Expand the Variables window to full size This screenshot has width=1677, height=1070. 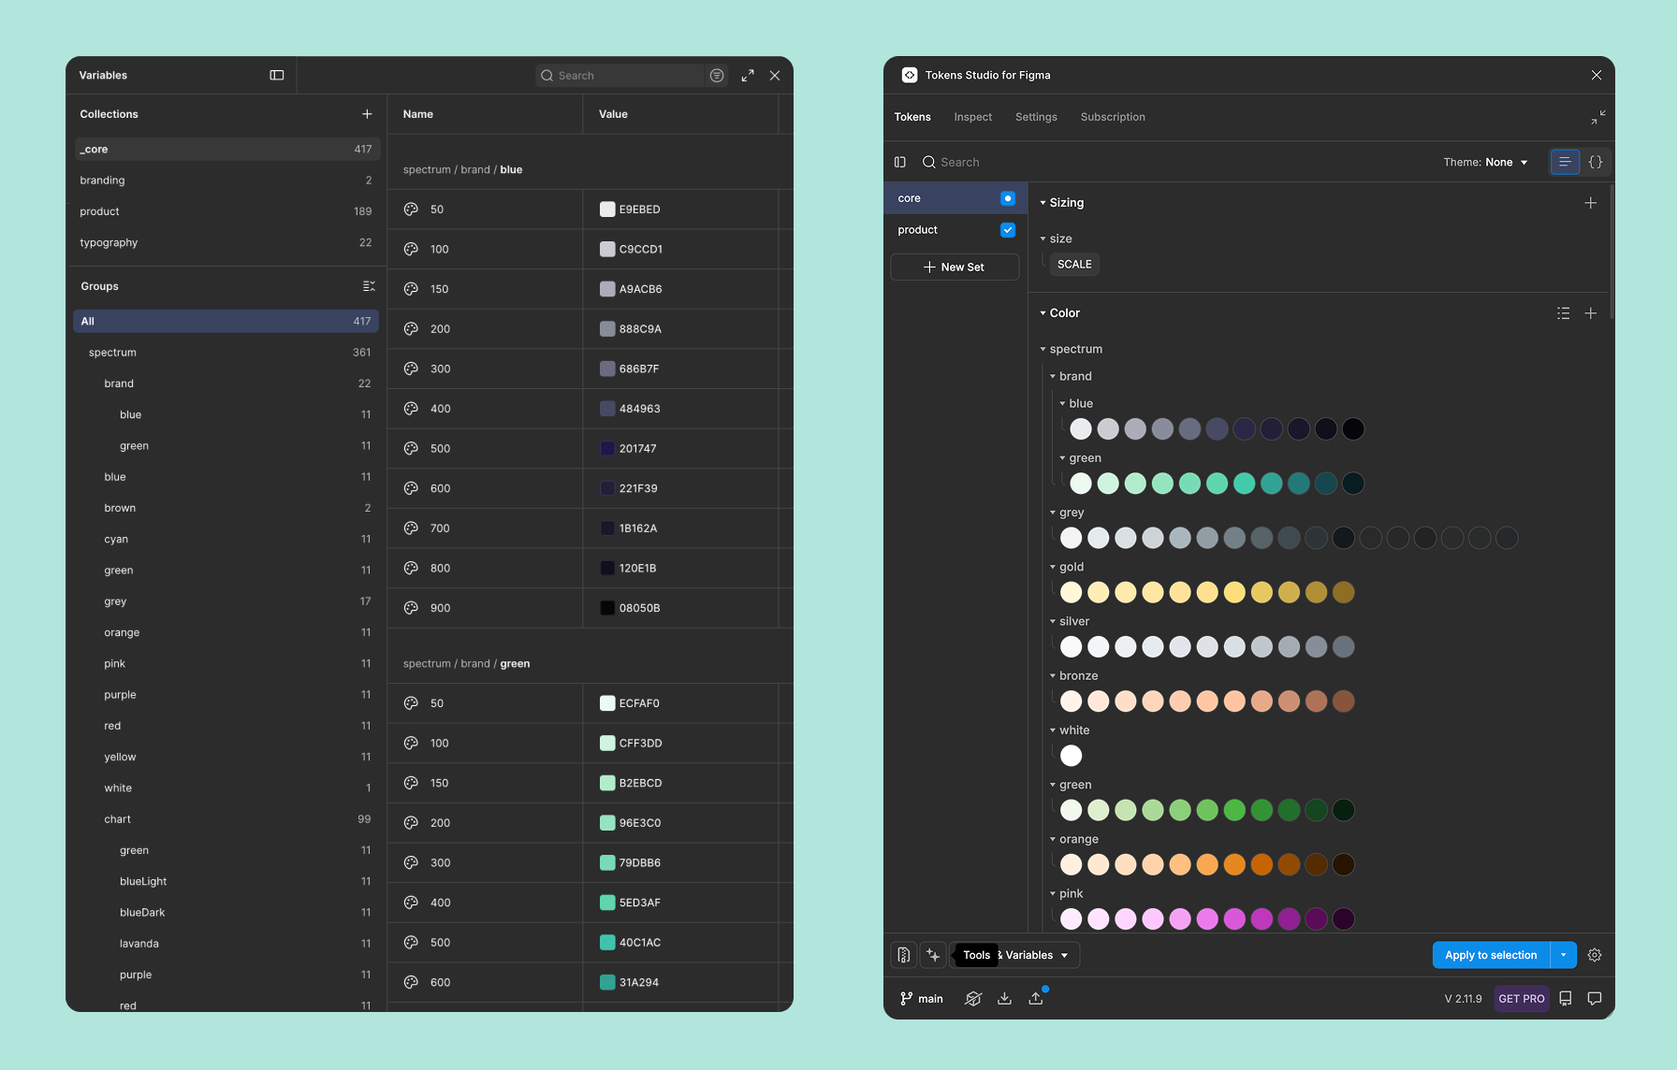748,76
